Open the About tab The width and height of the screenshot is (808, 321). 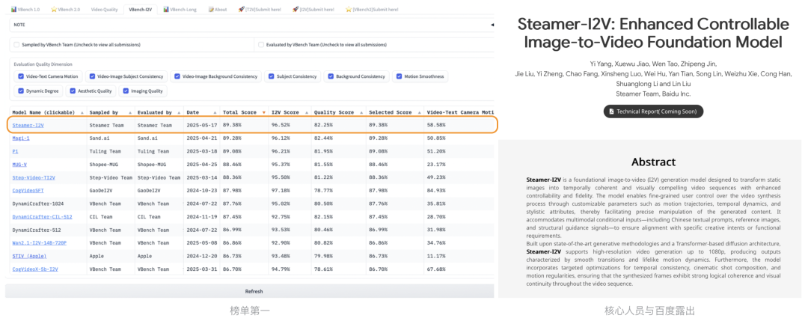tap(218, 9)
